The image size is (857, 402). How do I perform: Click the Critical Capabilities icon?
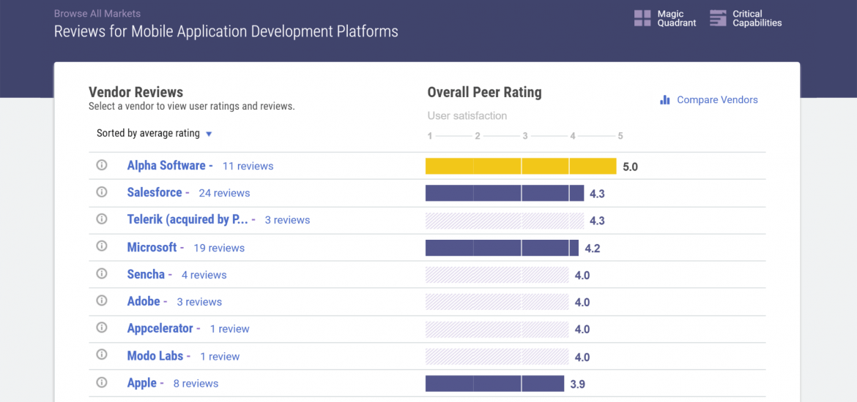pyautogui.click(x=719, y=18)
